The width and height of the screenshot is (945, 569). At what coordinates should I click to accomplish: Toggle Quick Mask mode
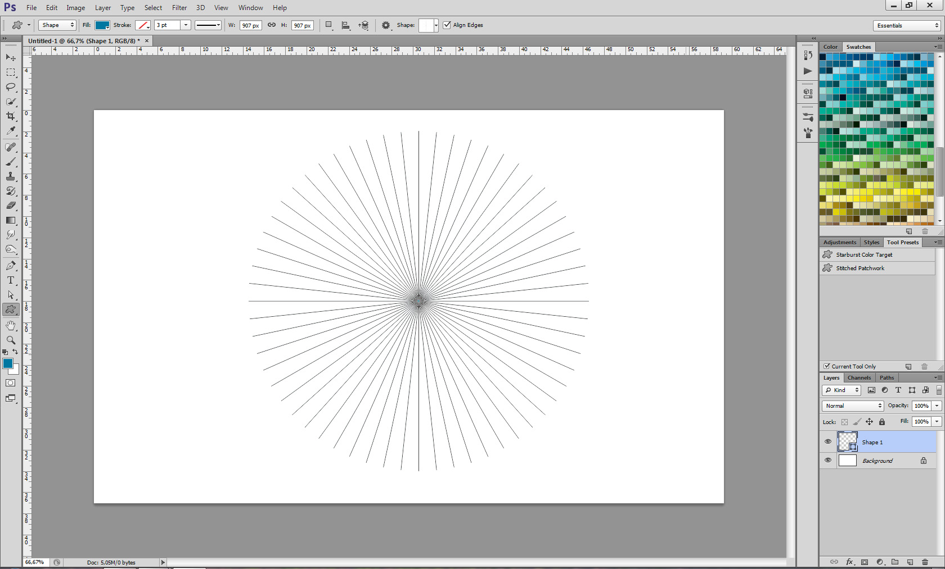[11, 383]
